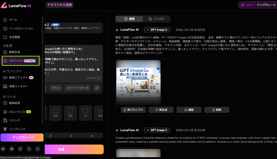Click LumeFlow AI label in first entry
Viewport: 277px width, 159px height.
coord(130,30)
